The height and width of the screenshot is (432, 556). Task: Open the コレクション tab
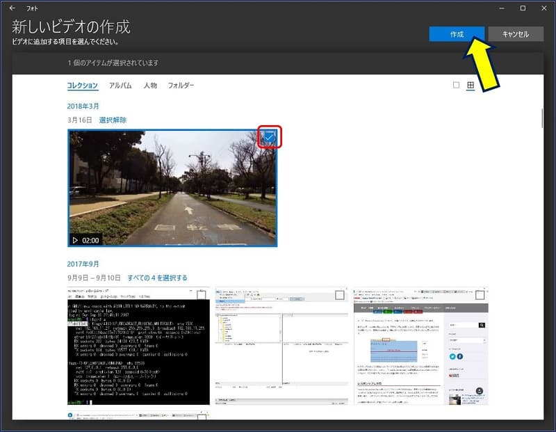pyautogui.click(x=82, y=86)
